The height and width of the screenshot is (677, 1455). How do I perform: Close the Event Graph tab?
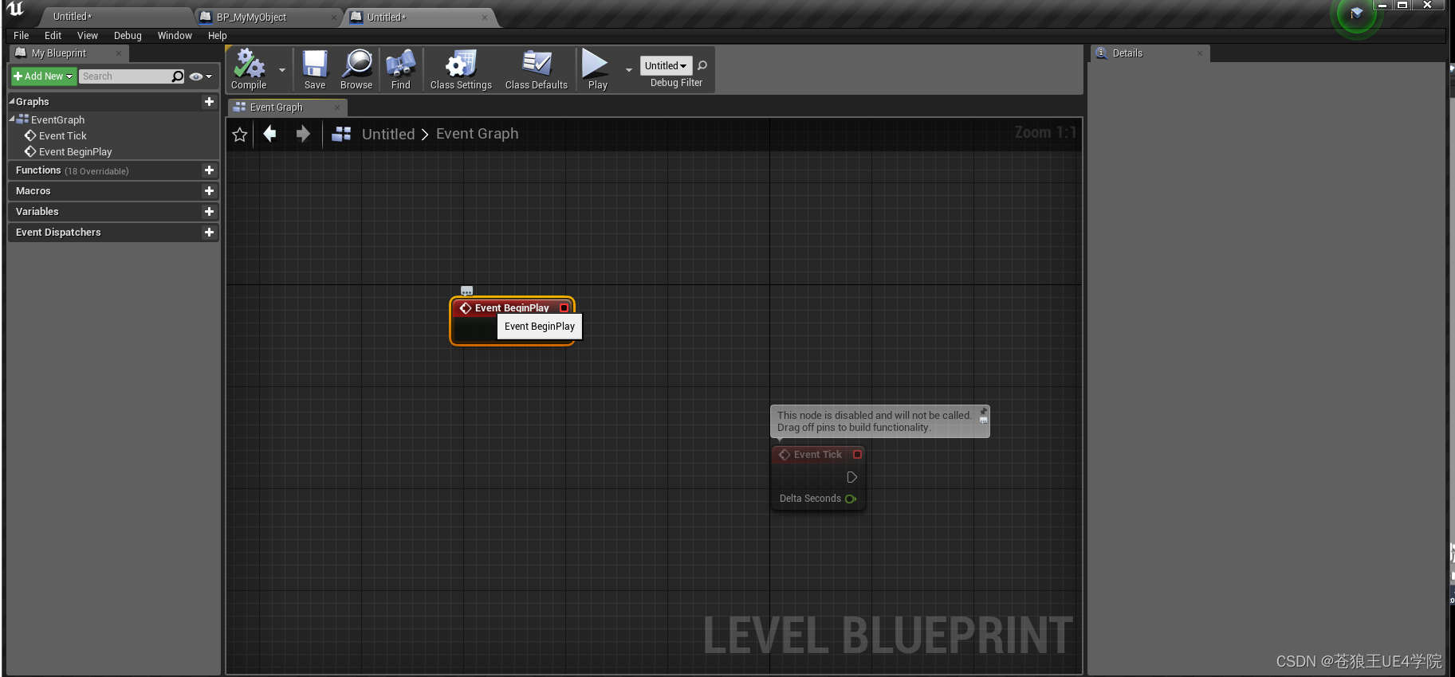(337, 108)
